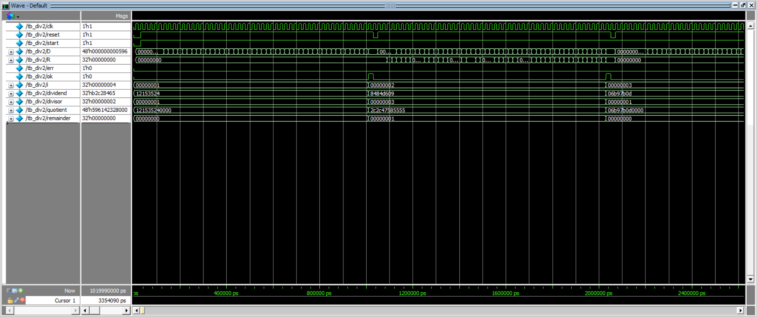
Task: Select the /tb_div2/err signal name
Action: click(39, 68)
